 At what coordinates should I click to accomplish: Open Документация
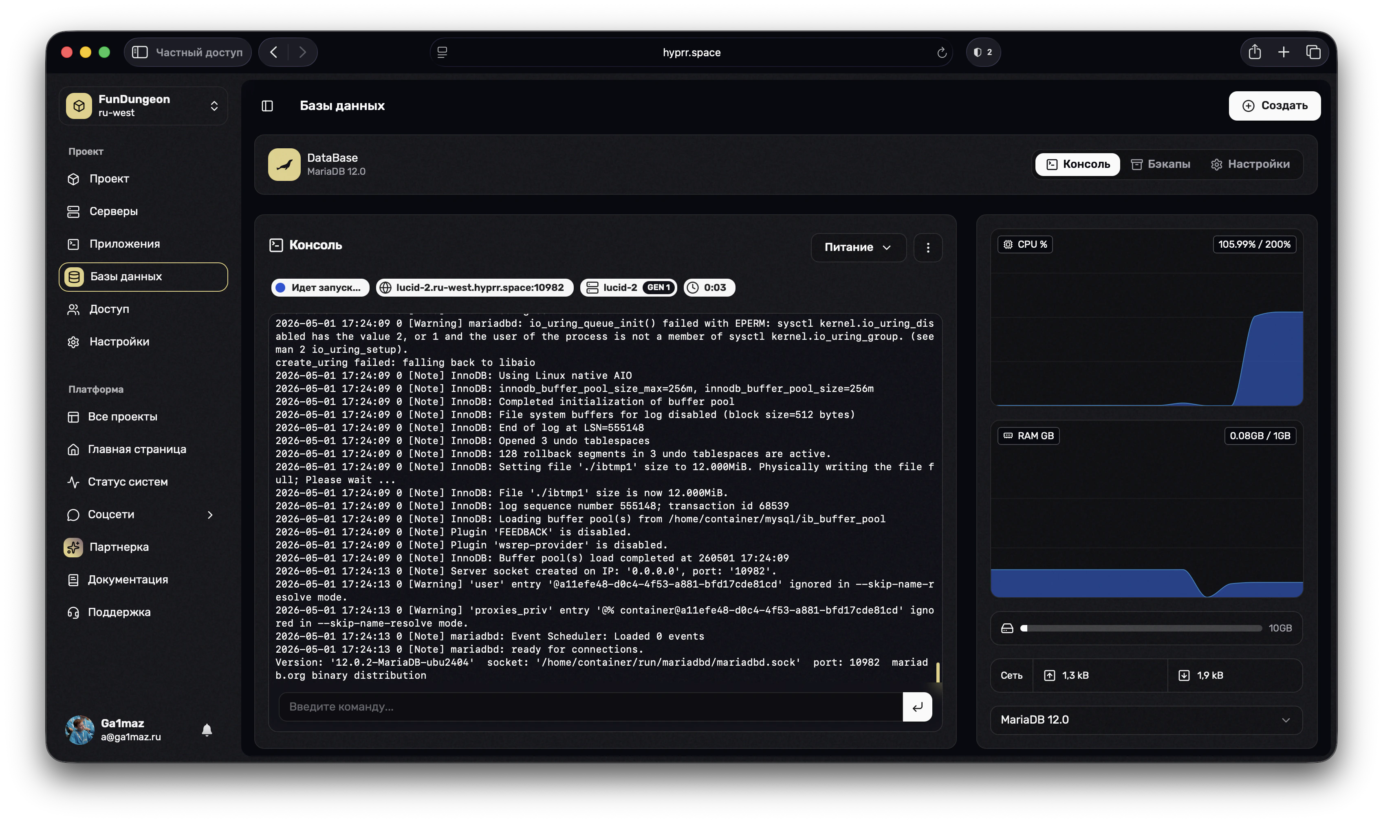143,579
